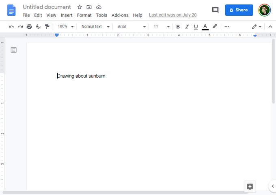Check the cloud save status icon
The image size is (276, 195).
(x=99, y=7)
